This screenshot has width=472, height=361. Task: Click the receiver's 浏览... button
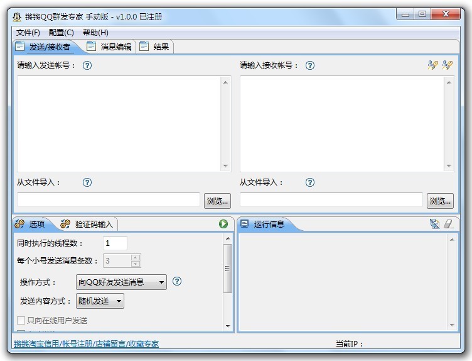[440, 201]
